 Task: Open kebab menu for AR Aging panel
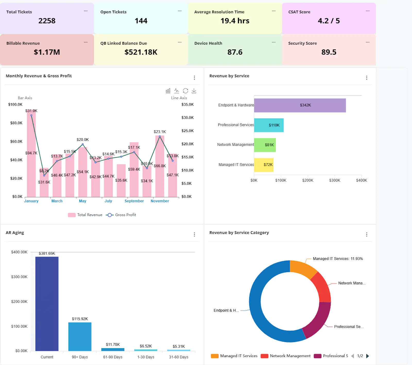click(194, 234)
